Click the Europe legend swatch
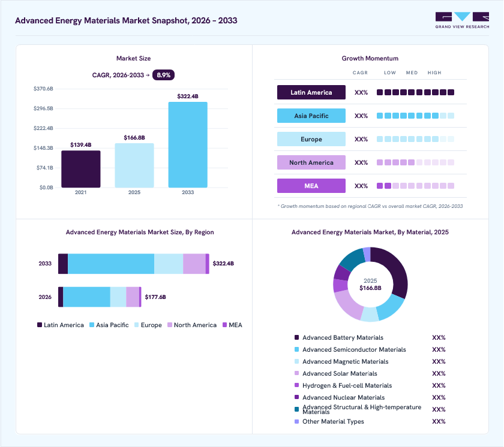The height and width of the screenshot is (447, 504). tap(137, 325)
